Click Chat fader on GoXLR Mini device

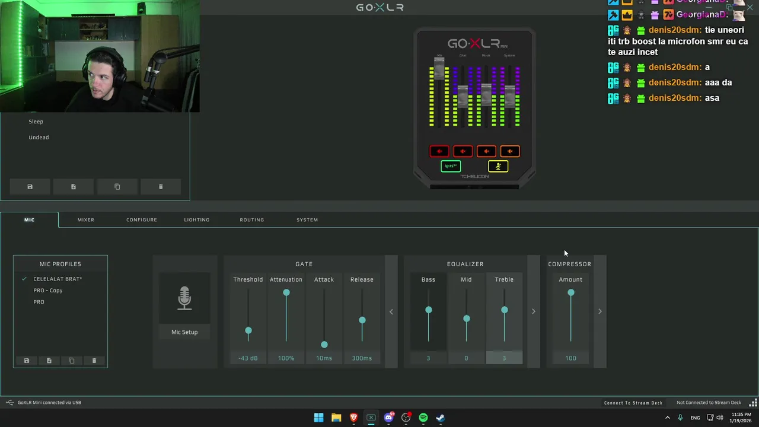[x=463, y=97]
